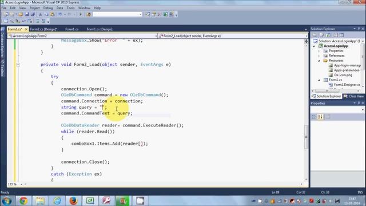Open the File menu

[4, 8]
